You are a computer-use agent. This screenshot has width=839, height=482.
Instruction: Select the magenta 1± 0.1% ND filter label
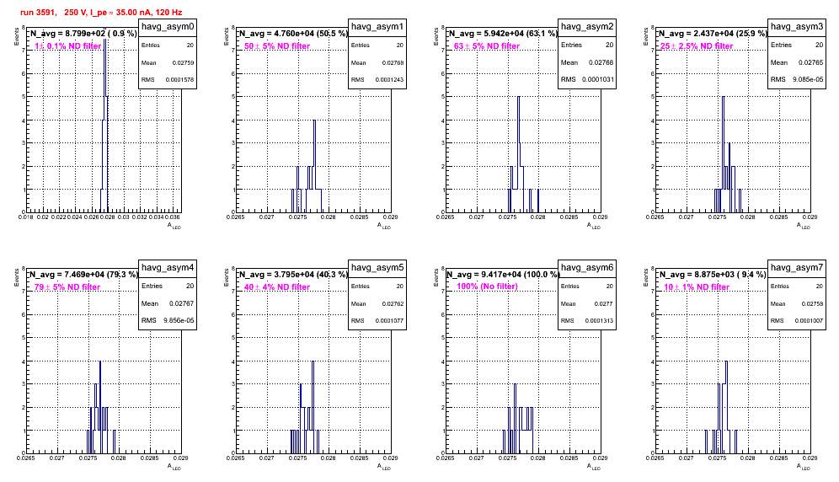67,46
